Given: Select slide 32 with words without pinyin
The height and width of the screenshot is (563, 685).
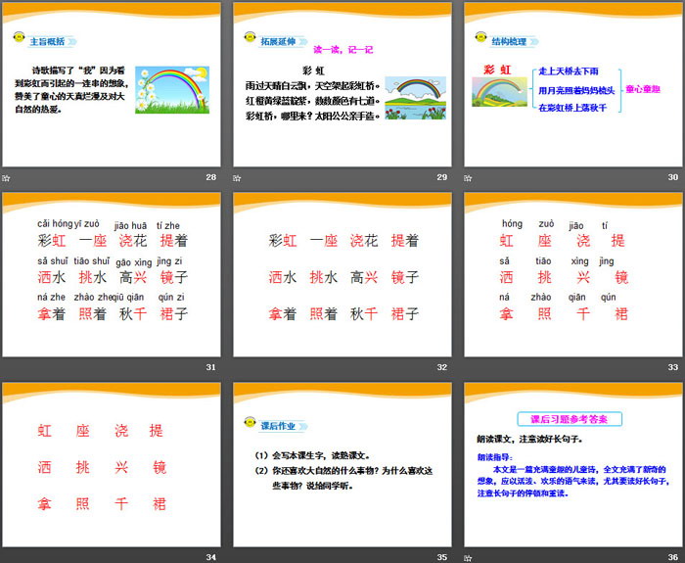Looking at the screenshot, I should [342, 274].
